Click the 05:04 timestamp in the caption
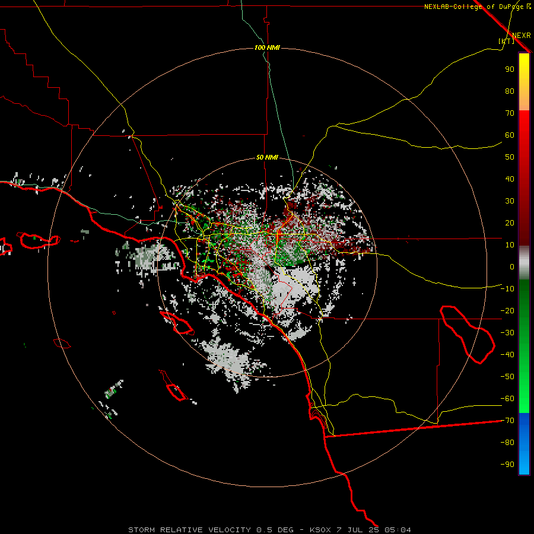 (x=398, y=530)
